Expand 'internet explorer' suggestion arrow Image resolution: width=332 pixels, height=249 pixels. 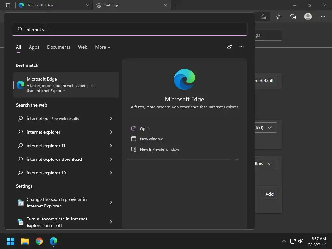tap(111, 132)
